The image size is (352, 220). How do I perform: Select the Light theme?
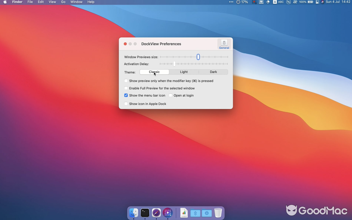[184, 72]
